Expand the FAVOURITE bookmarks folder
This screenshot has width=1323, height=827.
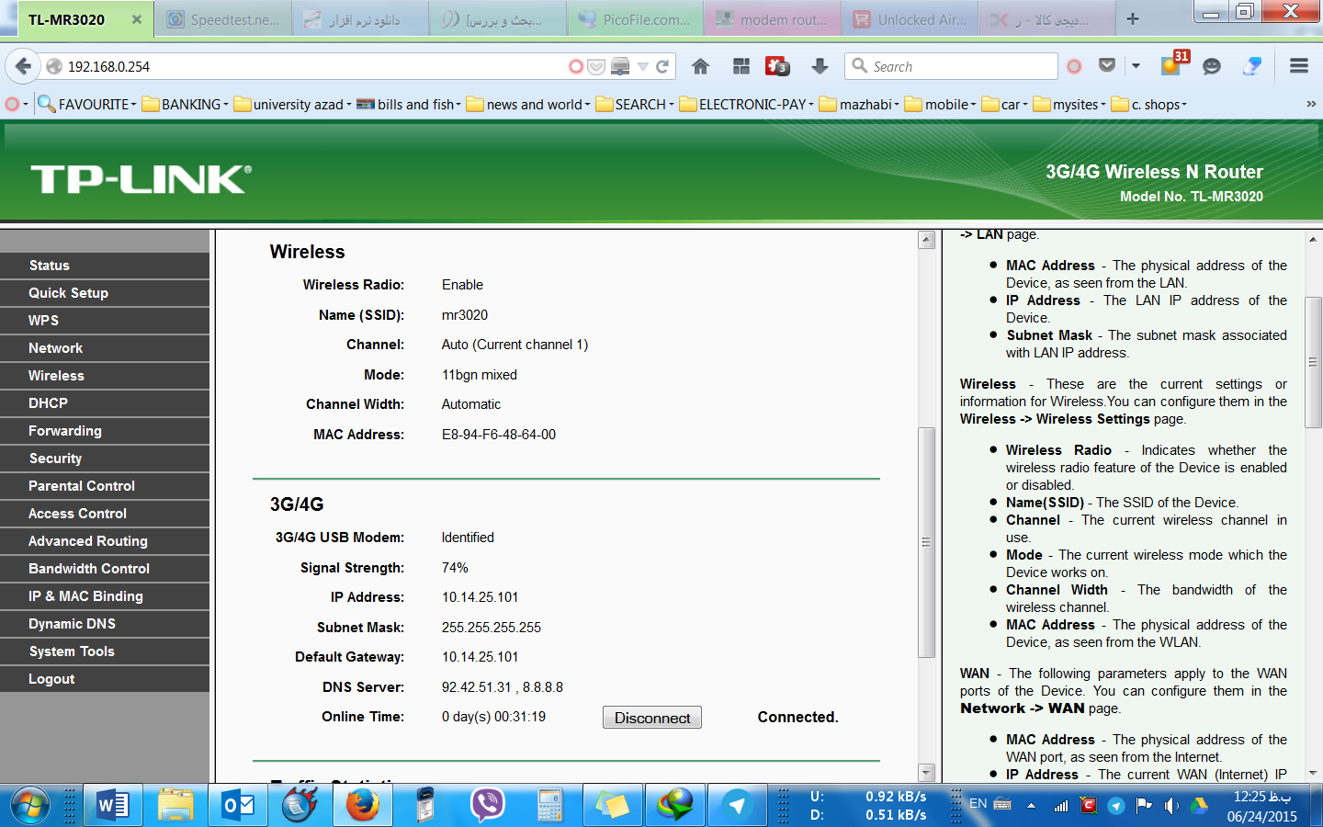[87, 104]
